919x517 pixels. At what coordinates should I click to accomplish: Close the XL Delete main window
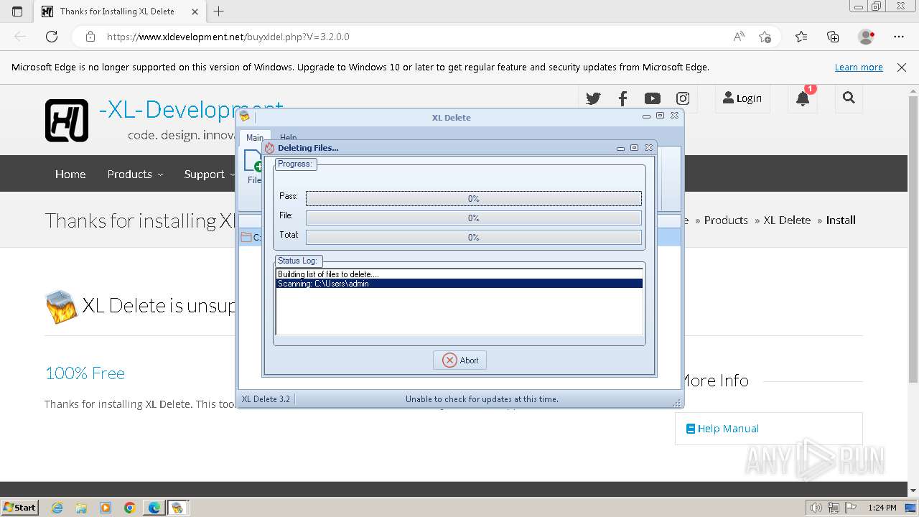click(674, 115)
